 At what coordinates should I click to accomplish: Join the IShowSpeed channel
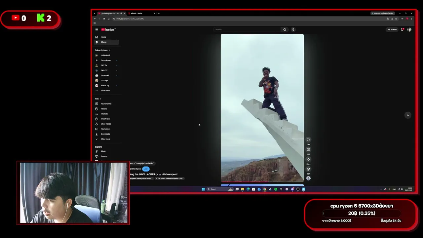coord(146,169)
